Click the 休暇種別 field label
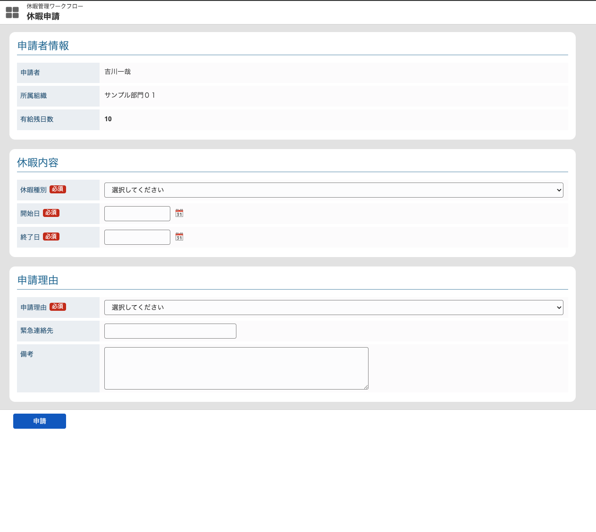The image size is (596, 532). pyautogui.click(x=34, y=190)
